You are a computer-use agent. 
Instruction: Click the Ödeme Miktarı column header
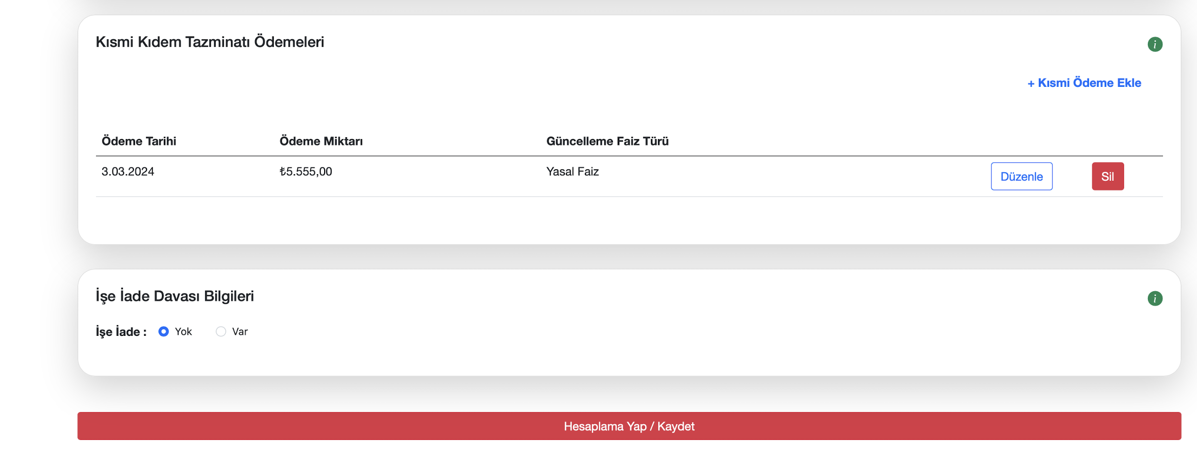(321, 141)
